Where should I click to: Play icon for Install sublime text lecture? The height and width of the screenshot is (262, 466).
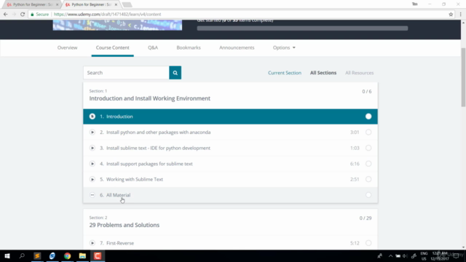[x=92, y=148]
